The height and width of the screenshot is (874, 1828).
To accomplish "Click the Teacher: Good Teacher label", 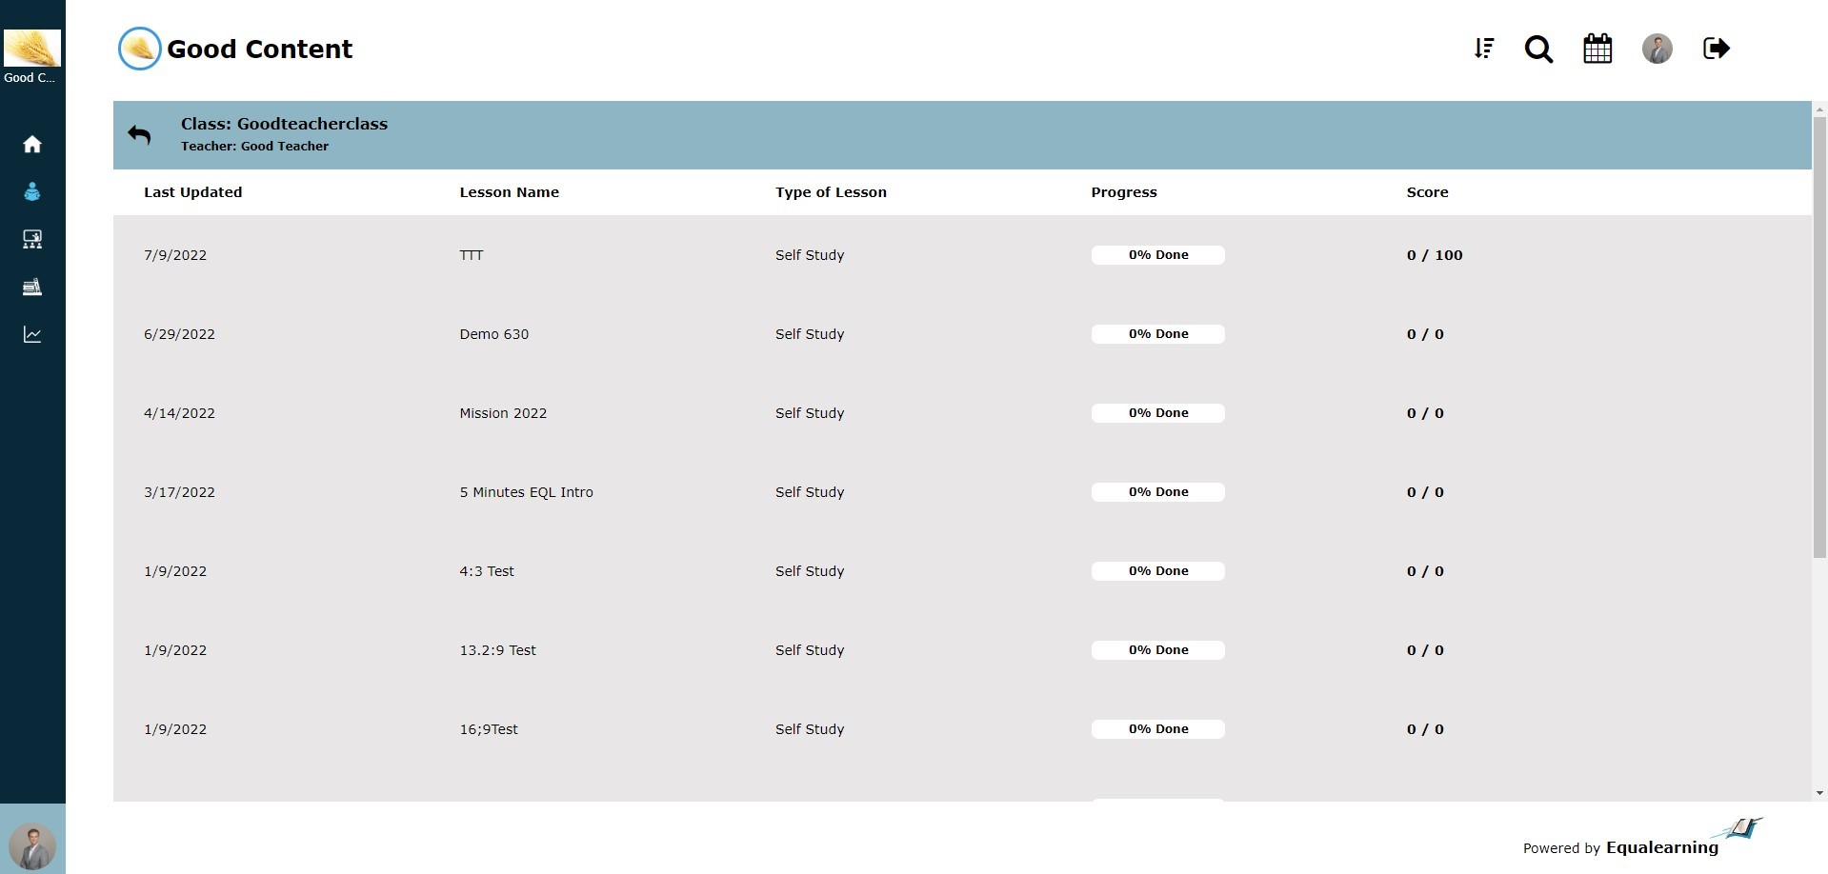I will [254, 147].
